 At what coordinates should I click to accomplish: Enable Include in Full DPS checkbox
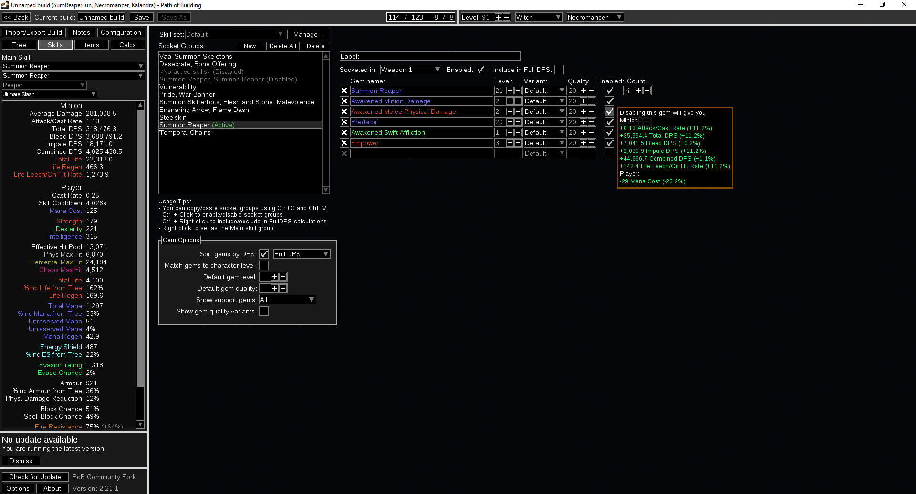click(559, 70)
